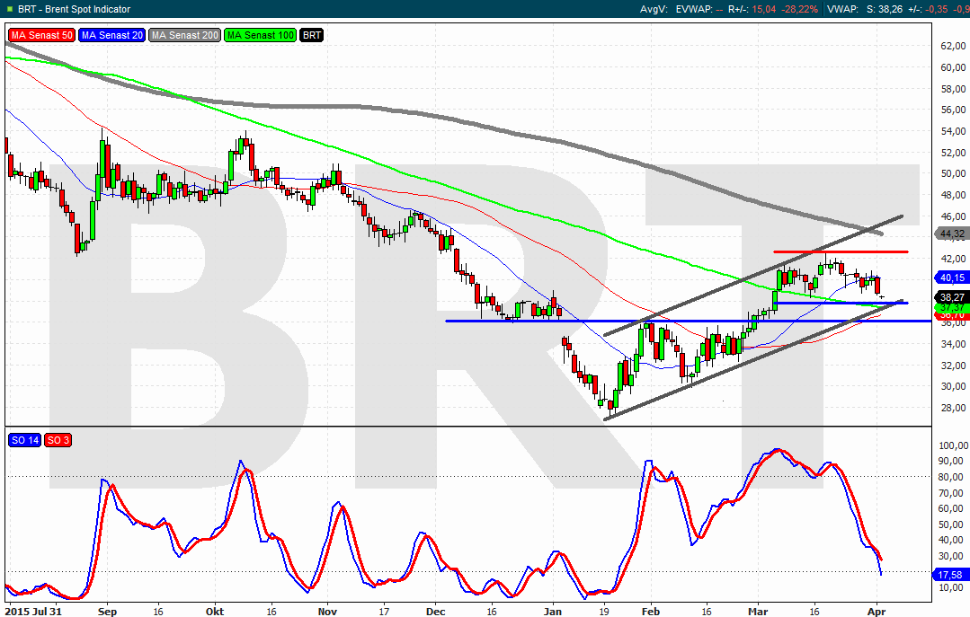Click the 'Okt' date axis label
The image size is (970, 617).
pos(215,612)
